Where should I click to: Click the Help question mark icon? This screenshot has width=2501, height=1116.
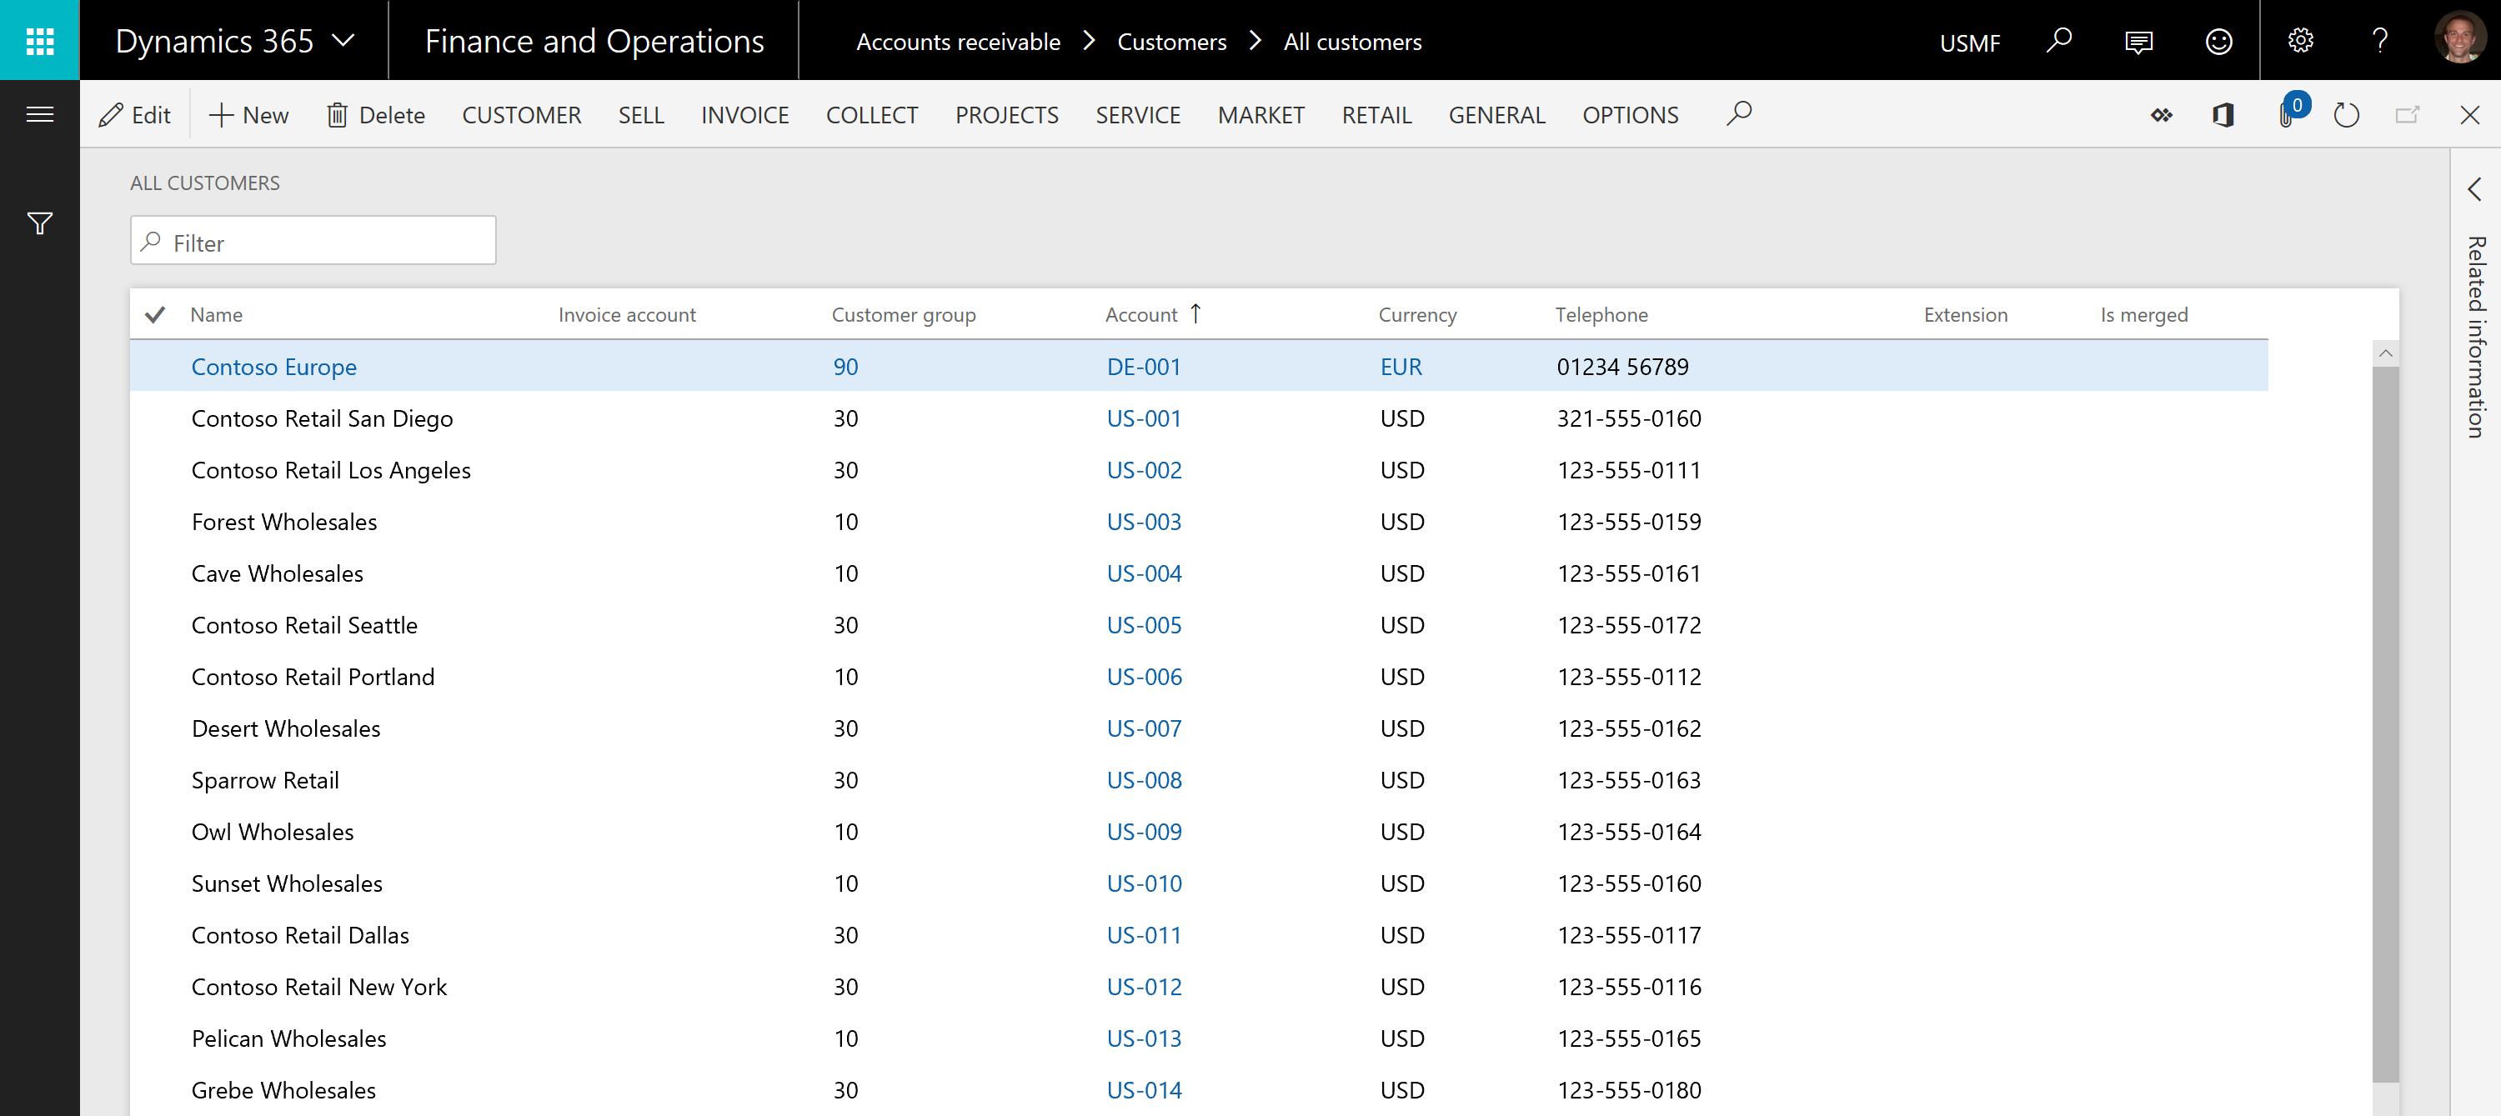point(2378,40)
